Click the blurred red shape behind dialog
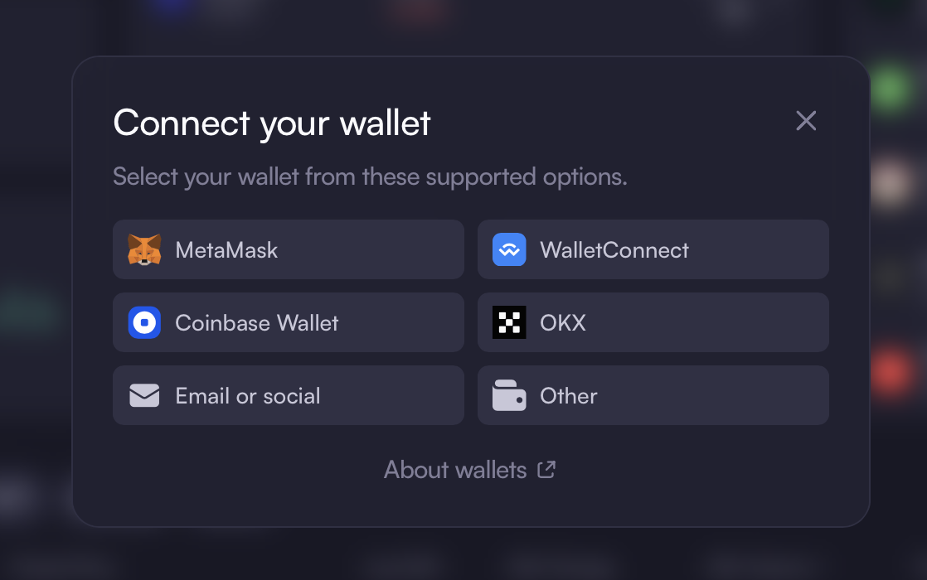This screenshot has width=927, height=580. (x=891, y=371)
